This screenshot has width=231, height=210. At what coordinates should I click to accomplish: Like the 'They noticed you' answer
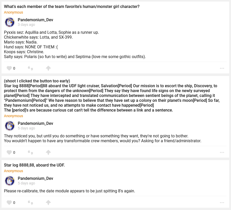(9, 152)
